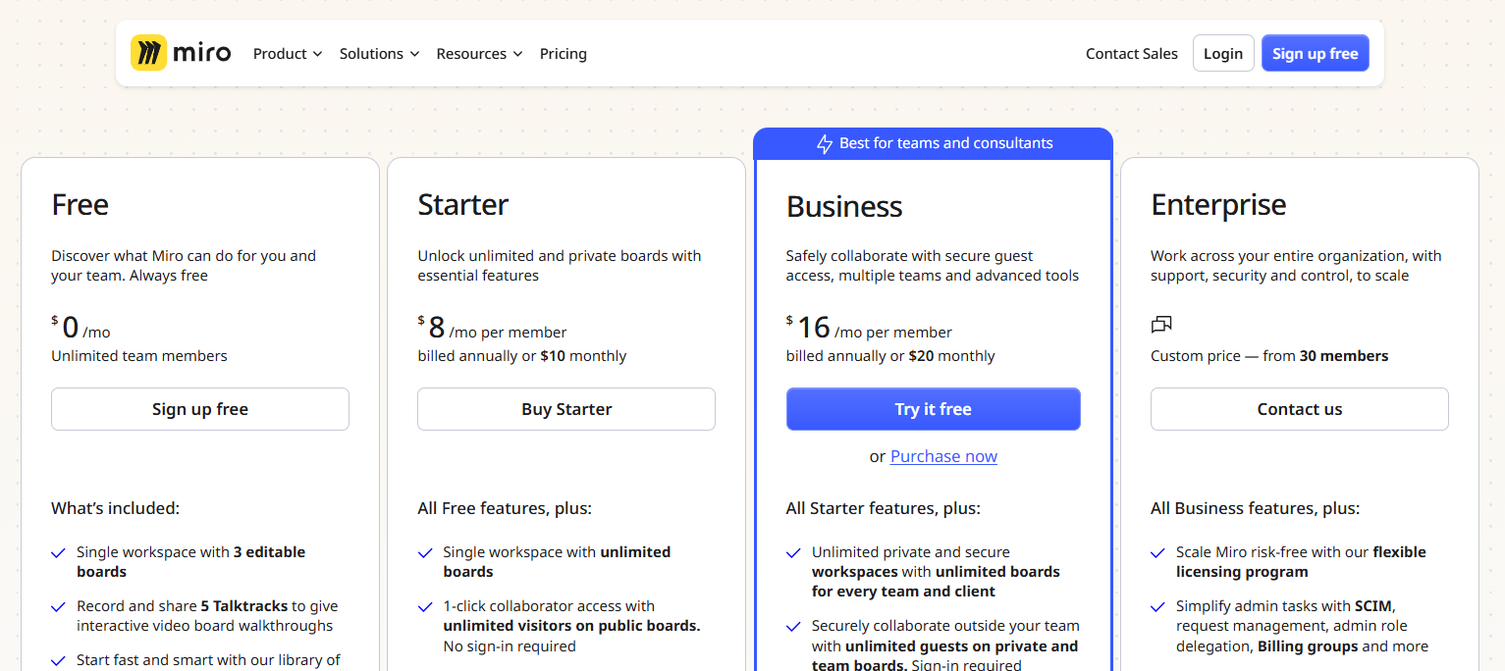Click the Miro logo icon
1505x671 pixels.
(x=148, y=53)
